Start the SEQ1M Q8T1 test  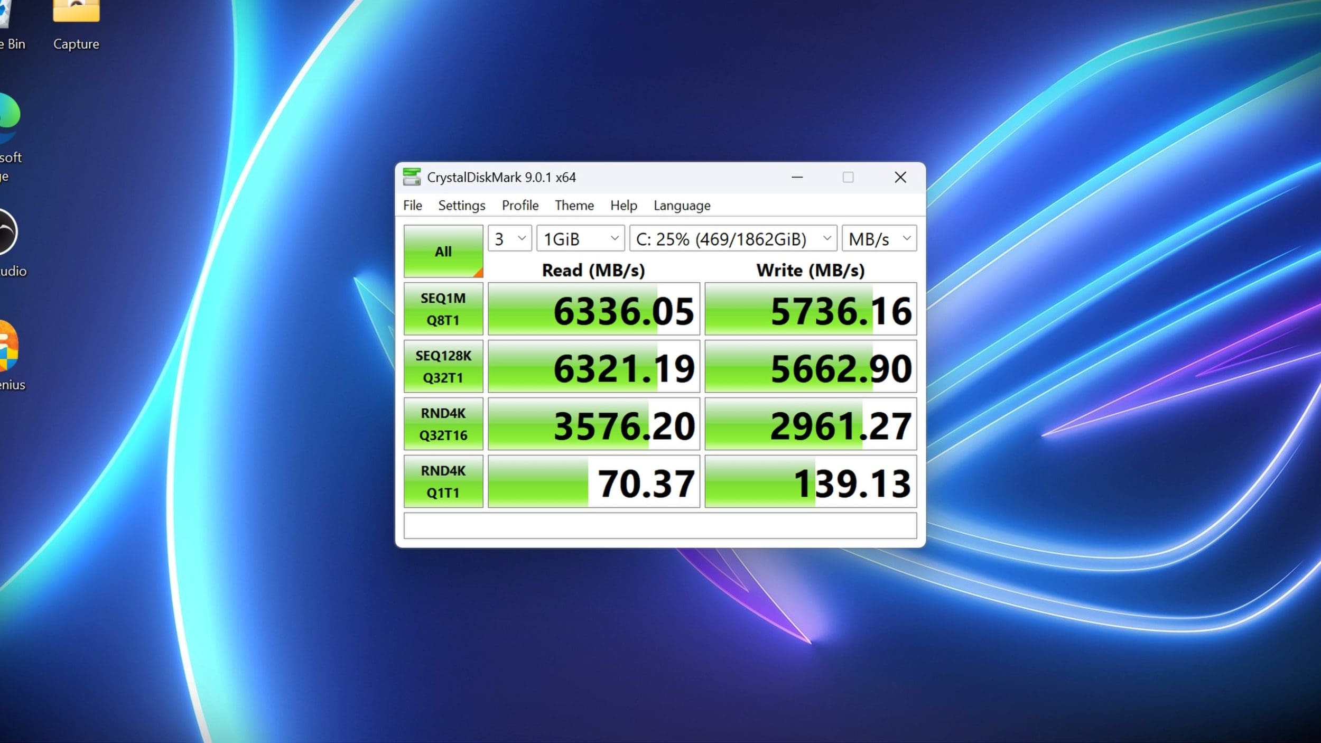pyautogui.click(x=443, y=309)
